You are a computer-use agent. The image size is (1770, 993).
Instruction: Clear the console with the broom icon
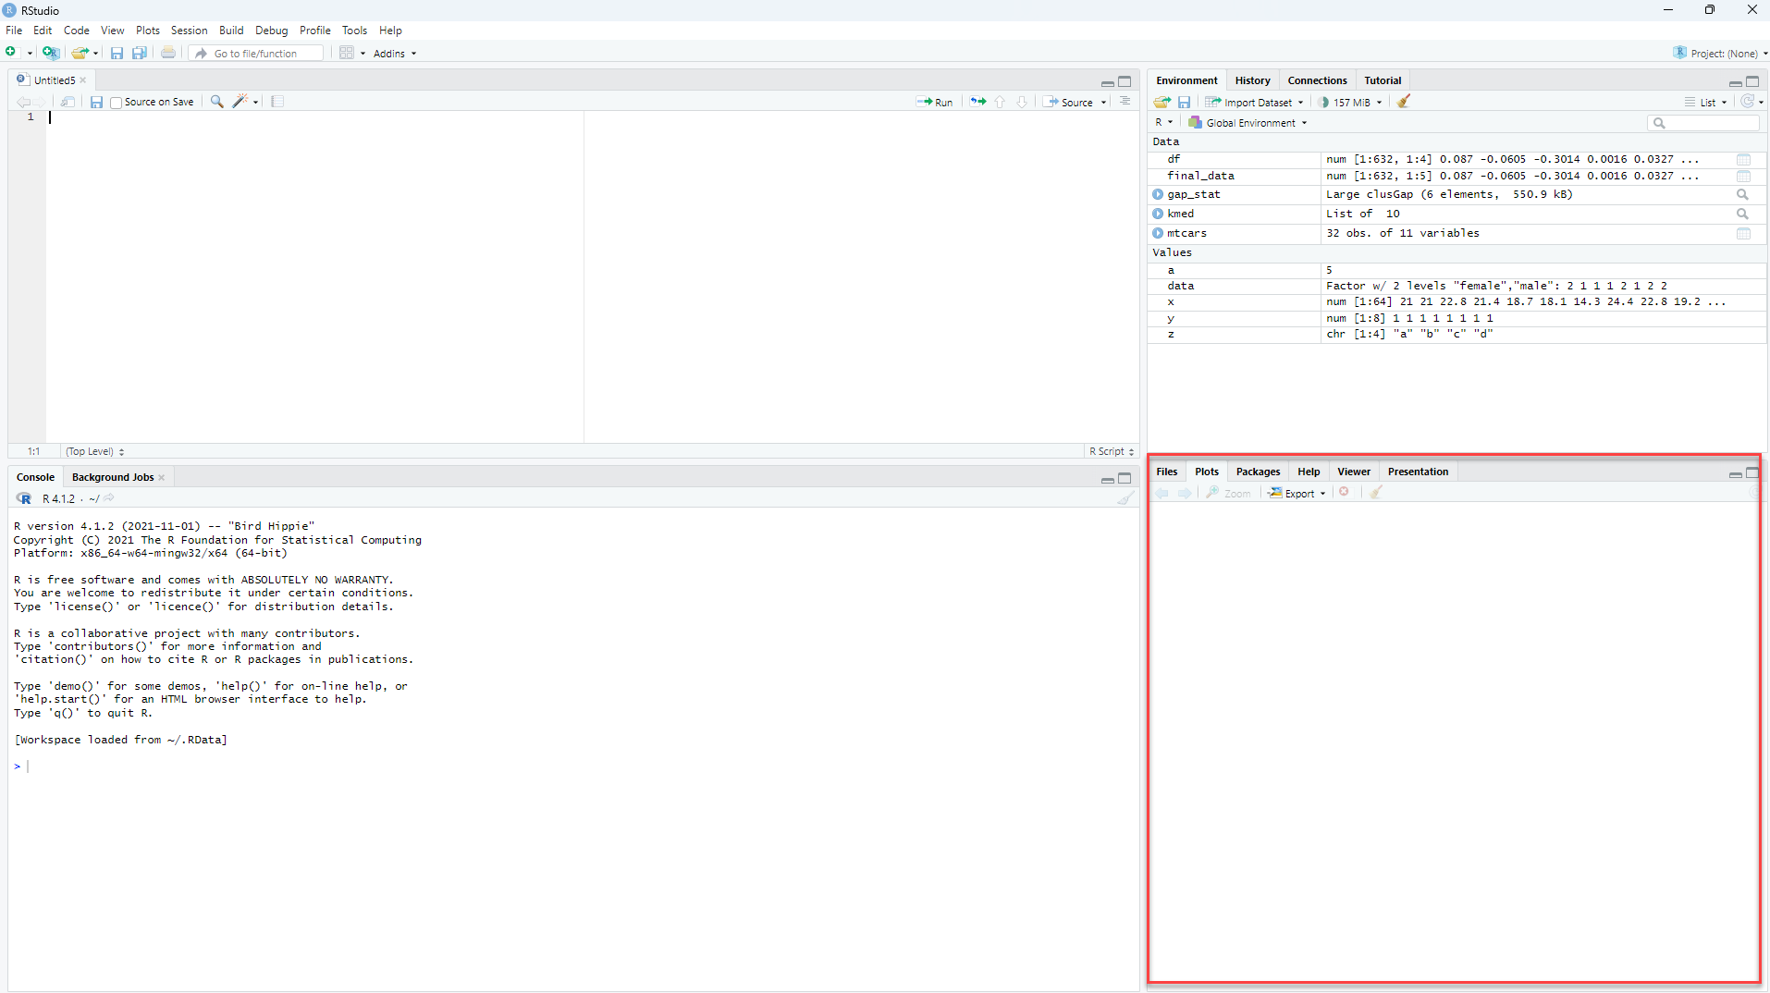pyautogui.click(x=1125, y=498)
